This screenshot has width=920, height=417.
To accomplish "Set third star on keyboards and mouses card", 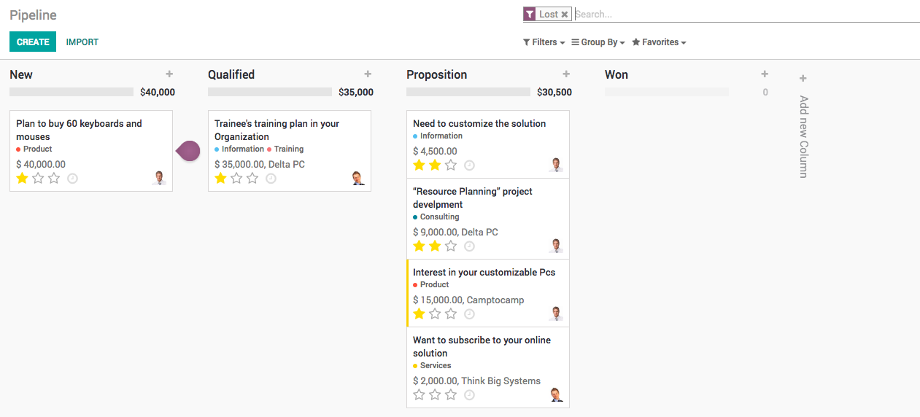I will (x=54, y=179).
